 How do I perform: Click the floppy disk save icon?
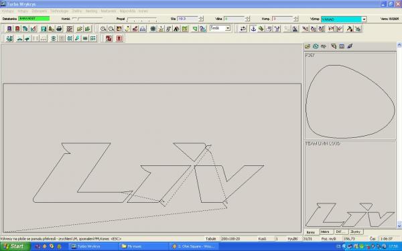44,29
